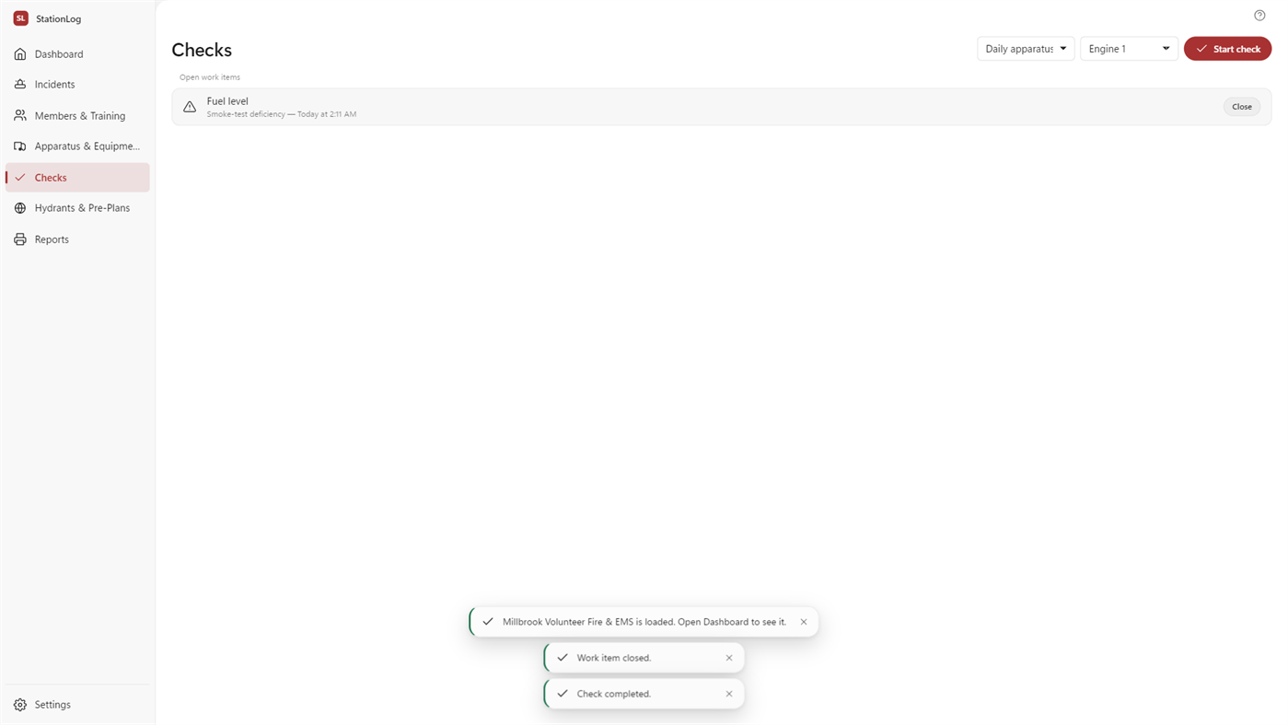Viewport: 1288px width, 725px height.
Task: Navigate to Hydrants & Pre-Plans
Action: point(77,208)
